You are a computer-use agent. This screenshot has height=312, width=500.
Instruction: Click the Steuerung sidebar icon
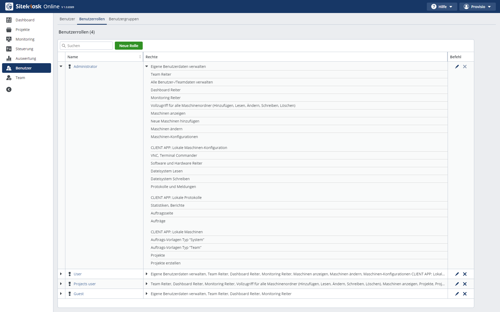(x=9, y=49)
